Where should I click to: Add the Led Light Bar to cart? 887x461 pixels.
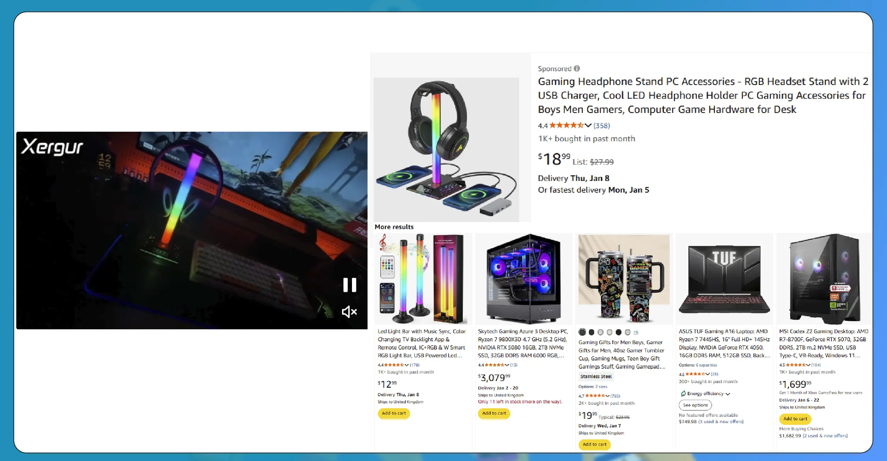click(394, 413)
